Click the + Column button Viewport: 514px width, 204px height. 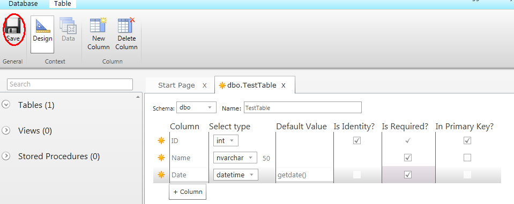click(x=188, y=192)
